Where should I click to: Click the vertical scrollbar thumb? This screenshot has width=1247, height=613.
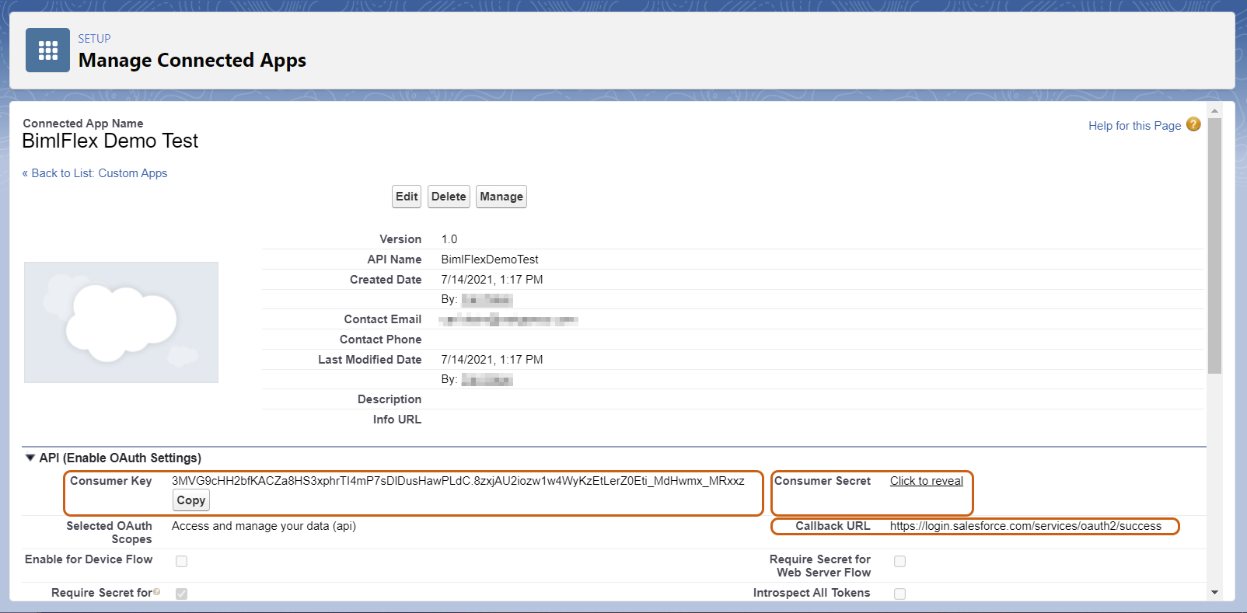click(1214, 246)
